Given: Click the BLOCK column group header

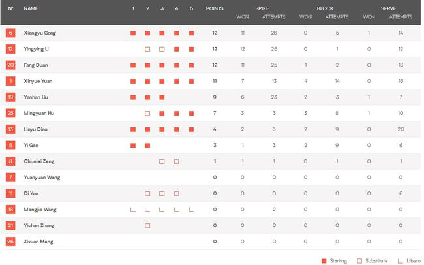Looking at the screenshot, I should tap(324, 8).
